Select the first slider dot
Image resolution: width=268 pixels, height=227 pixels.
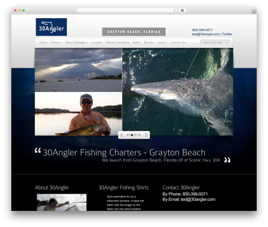(128, 135)
